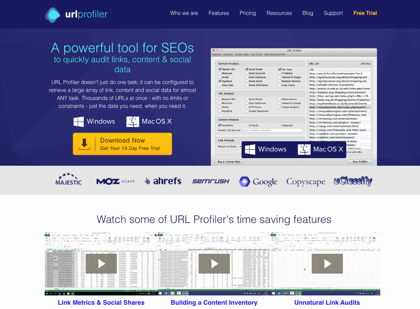Click Enter Serial Number in app screenshot
This screenshot has width=420, height=309.
(275, 54)
